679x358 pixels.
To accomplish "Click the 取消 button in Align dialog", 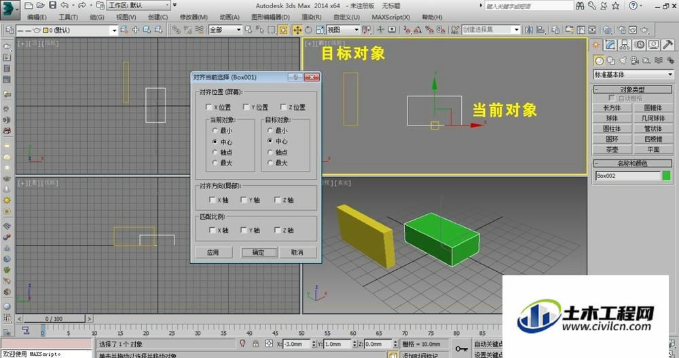I will coord(297,252).
